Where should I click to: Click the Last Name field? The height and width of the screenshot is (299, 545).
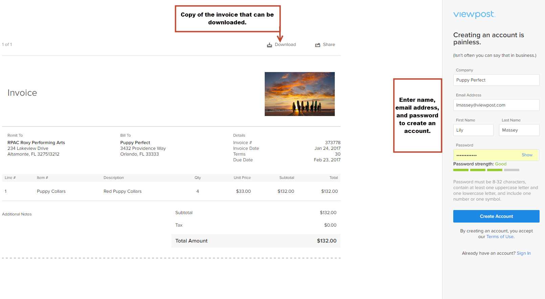pyautogui.click(x=519, y=130)
